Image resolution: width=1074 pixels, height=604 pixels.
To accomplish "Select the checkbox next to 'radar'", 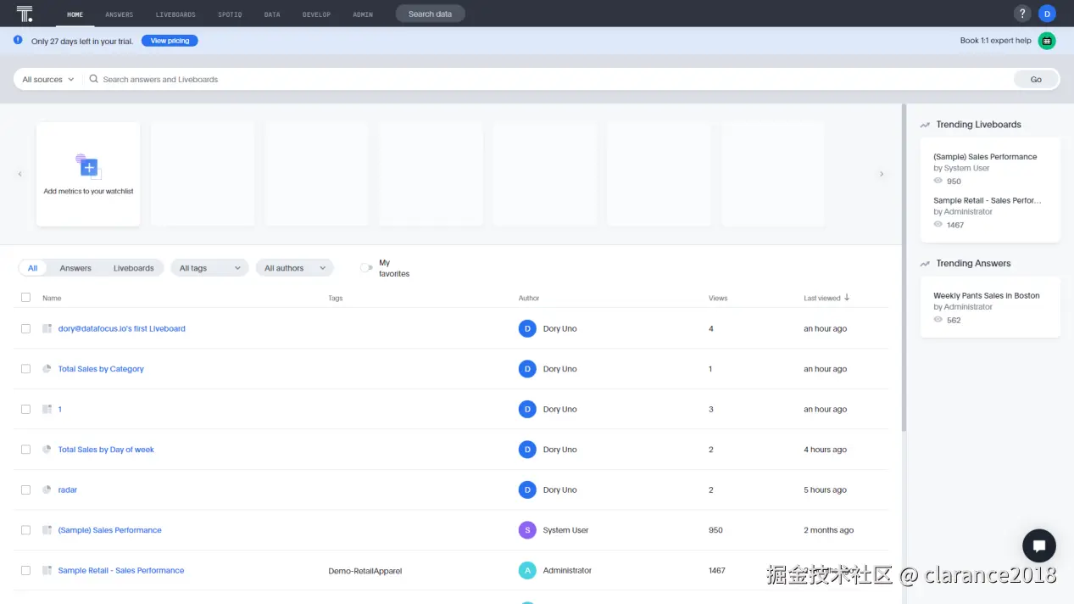I will (x=25, y=489).
